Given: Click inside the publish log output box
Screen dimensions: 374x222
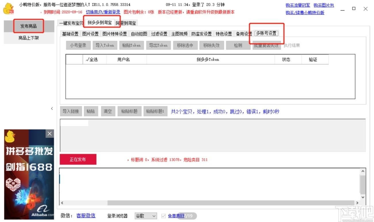Looking at the screenshot, I should [210, 184].
